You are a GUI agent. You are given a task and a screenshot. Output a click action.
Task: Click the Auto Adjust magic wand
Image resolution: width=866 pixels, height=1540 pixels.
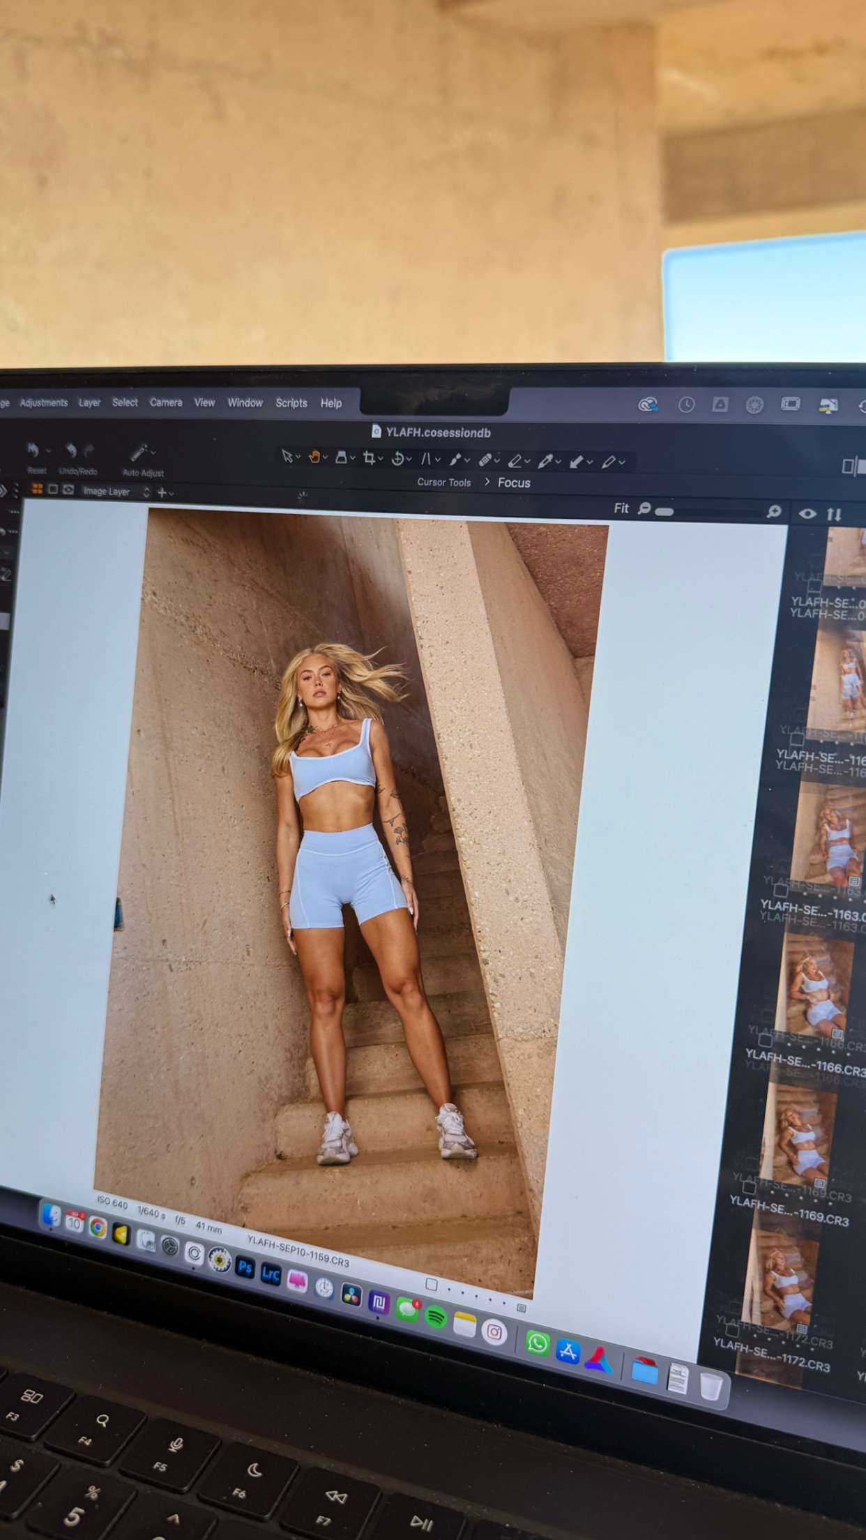tap(139, 452)
